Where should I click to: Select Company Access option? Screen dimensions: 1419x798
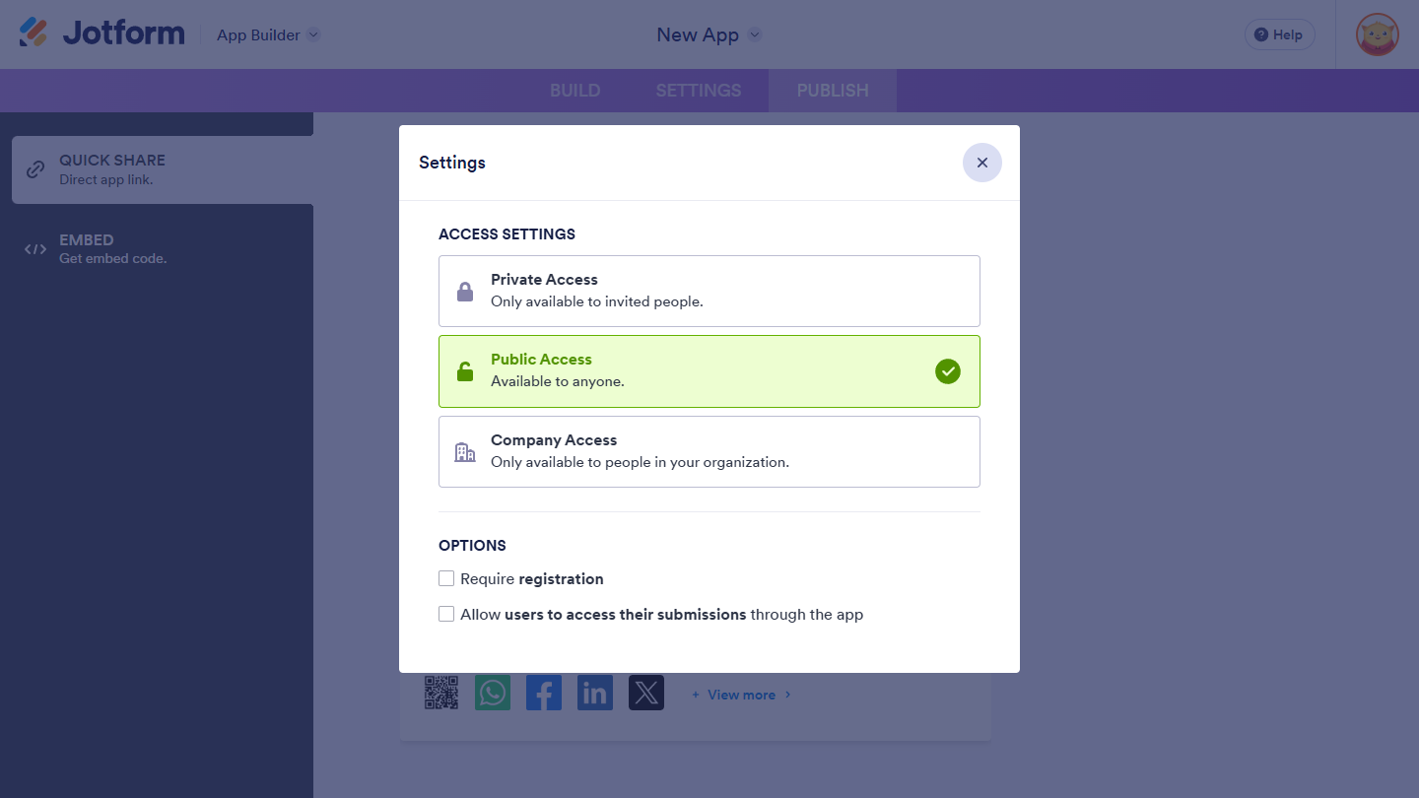[709, 451]
